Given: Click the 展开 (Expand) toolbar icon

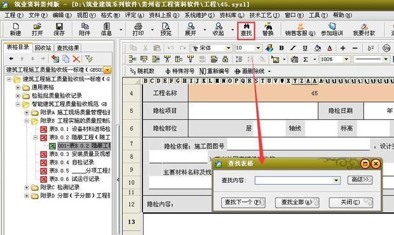Looking at the screenshot, I should [x=191, y=29].
